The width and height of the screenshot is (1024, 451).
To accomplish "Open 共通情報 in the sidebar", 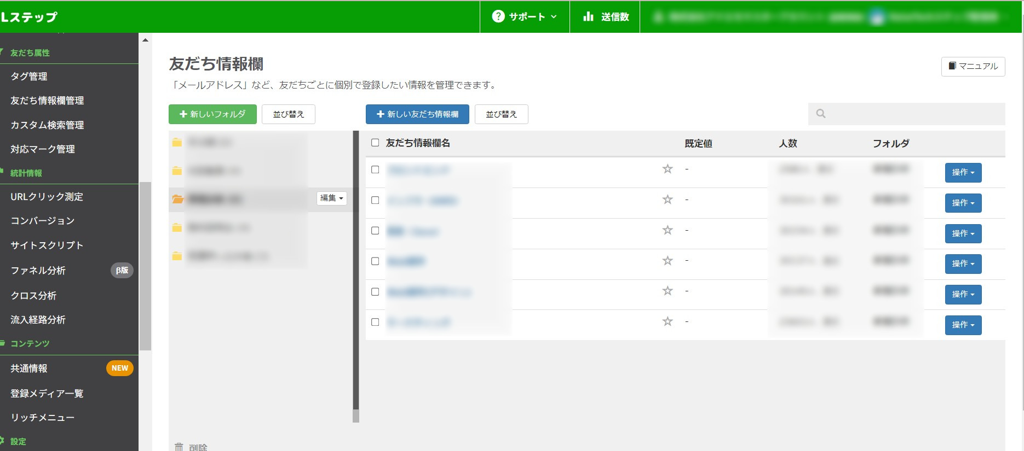I will (29, 368).
